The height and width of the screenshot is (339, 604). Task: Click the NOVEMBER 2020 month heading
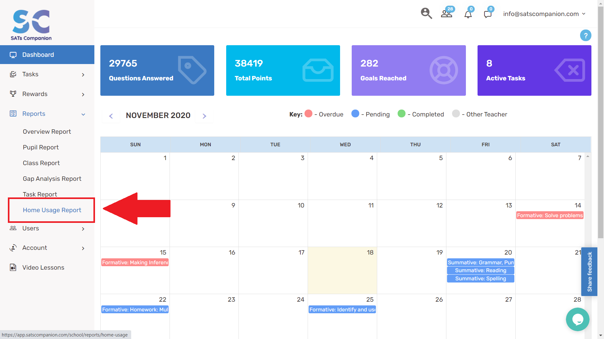click(x=158, y=116)
